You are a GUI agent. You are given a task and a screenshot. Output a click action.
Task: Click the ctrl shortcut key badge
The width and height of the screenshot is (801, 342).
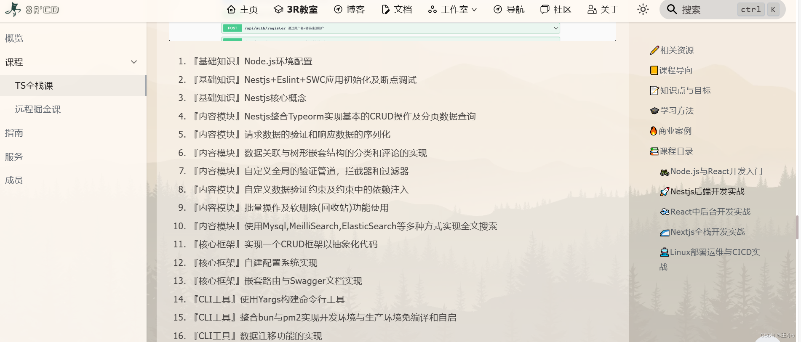[x=751, y=9]
